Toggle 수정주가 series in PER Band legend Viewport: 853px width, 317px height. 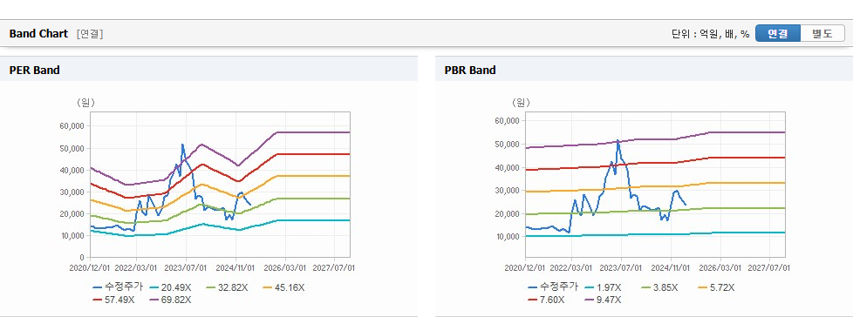[x=118, y=287]
